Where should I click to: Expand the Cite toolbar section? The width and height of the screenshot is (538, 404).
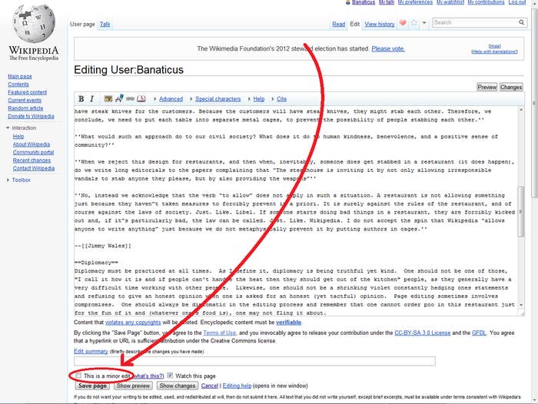[281, 99]
